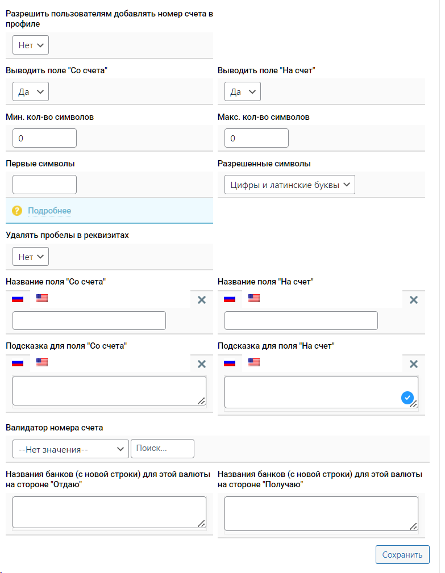445x573 pixels.
Task: Click blue checkmark icon in hint textarea
Action: click(x=407, y=398)
